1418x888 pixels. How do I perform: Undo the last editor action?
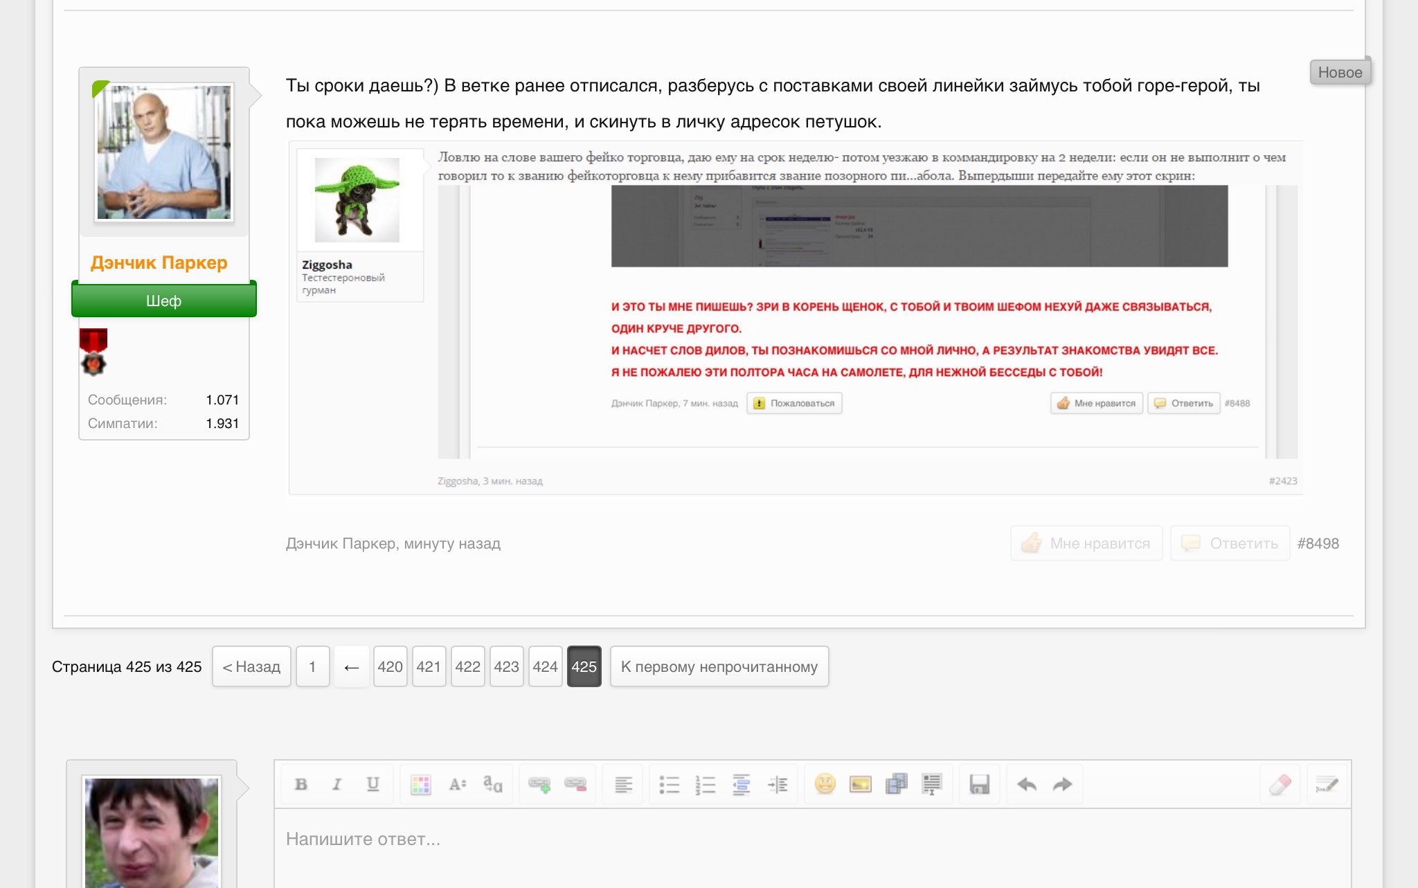pos(1027,784)
